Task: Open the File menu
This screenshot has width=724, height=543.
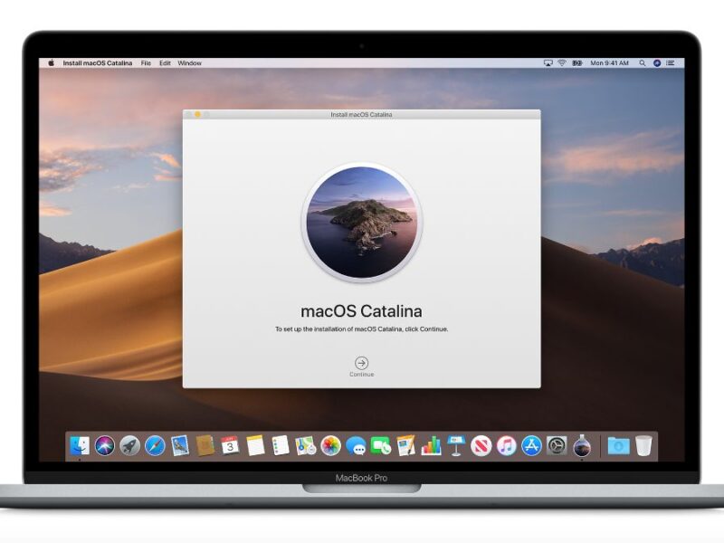Action: pos(146,63)
